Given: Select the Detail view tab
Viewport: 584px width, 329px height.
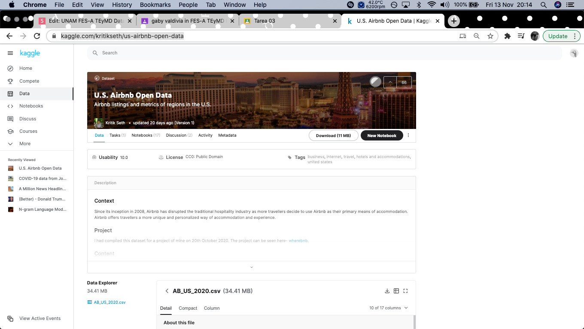Looking at the screenshot, I should click(x=166, y=308).
